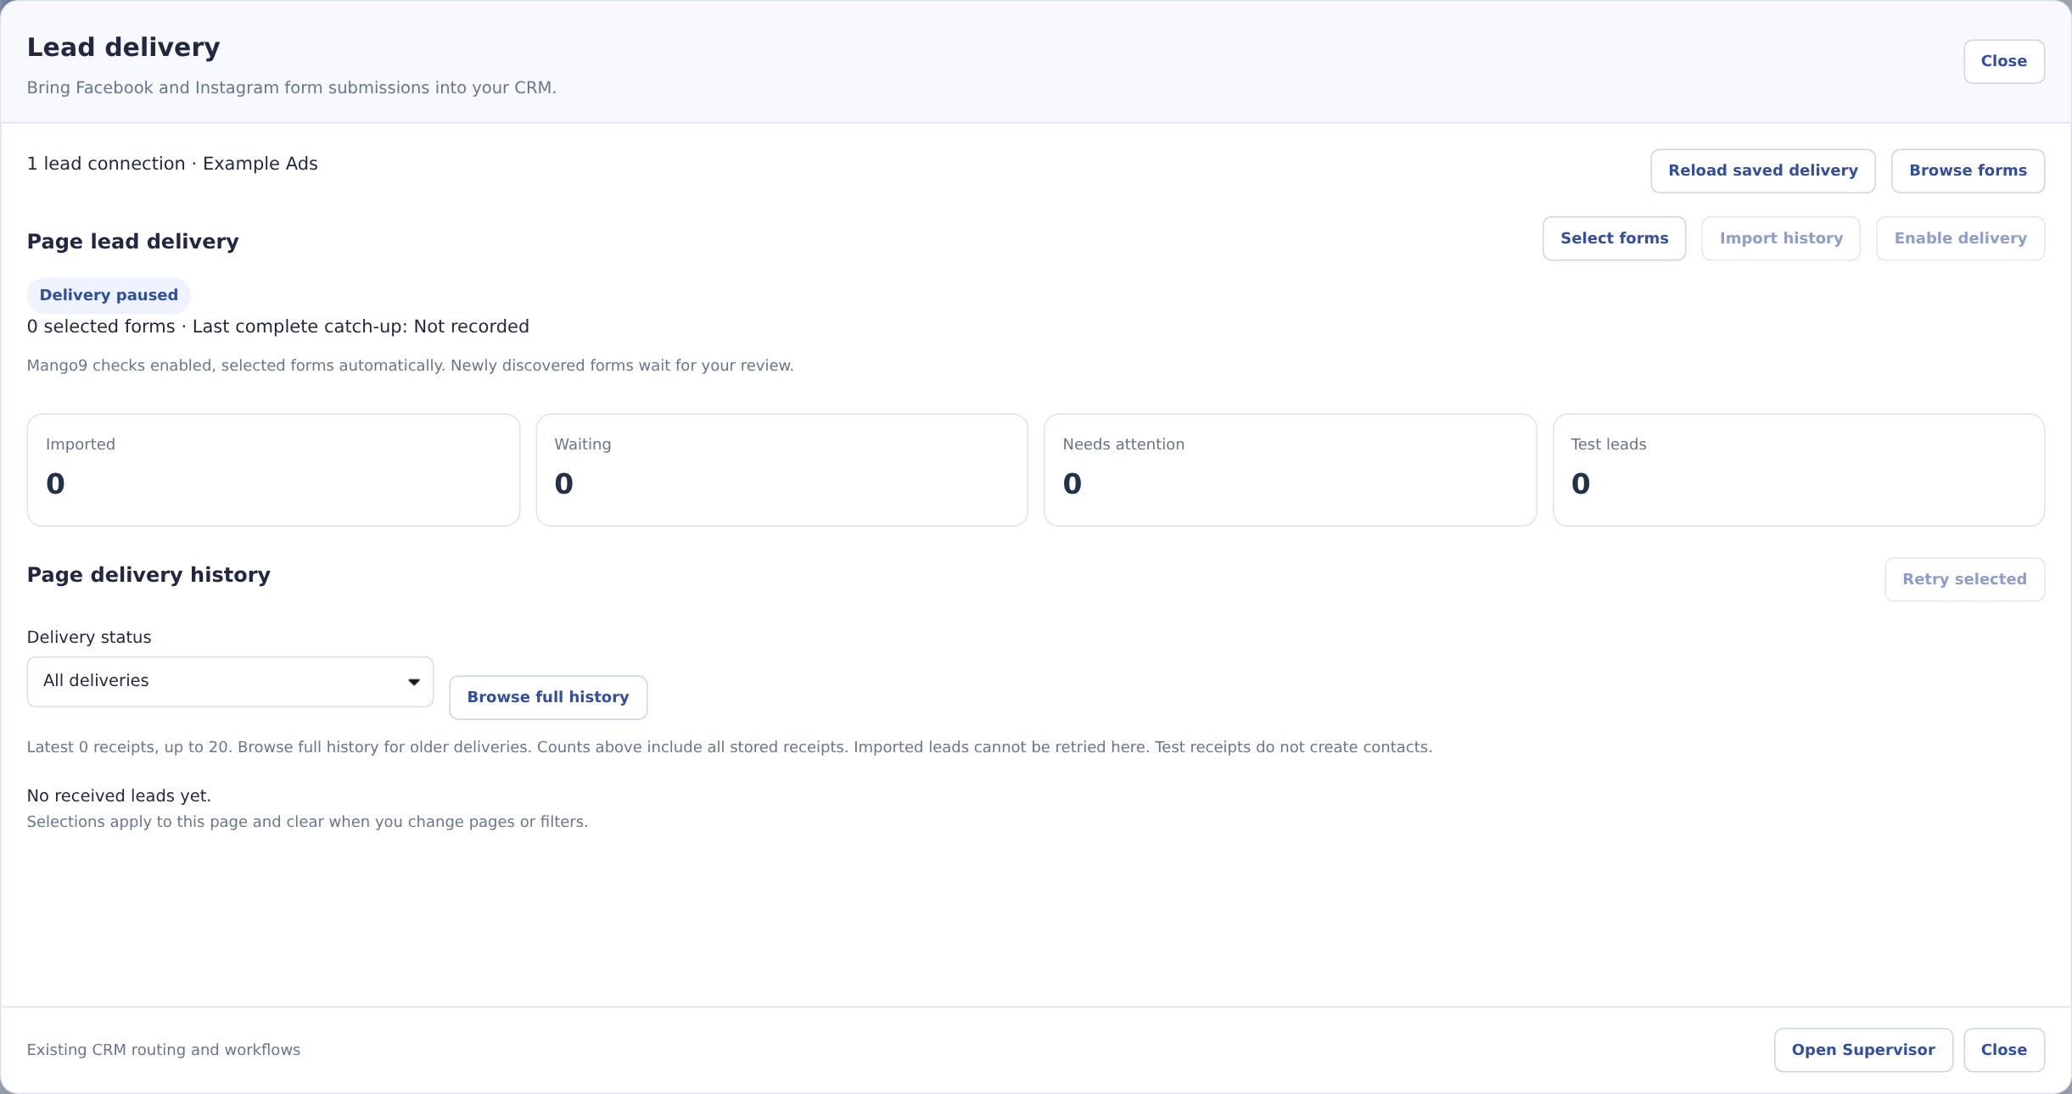Screen dimensions: 2072x1094
Task: Reload saved delivery
Action: [1762, 170]
